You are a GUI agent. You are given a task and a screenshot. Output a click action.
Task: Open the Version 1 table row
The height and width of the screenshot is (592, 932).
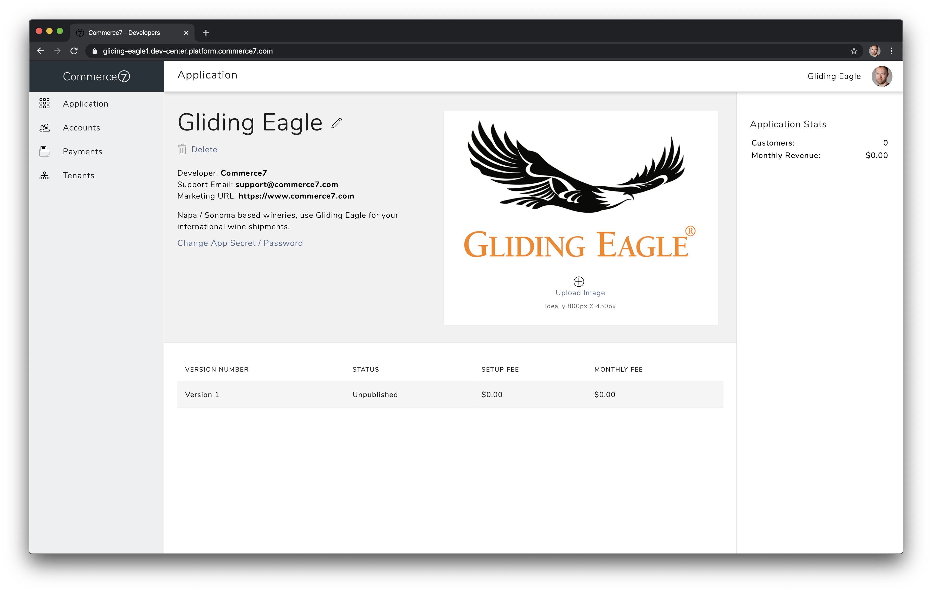point(450,394)
